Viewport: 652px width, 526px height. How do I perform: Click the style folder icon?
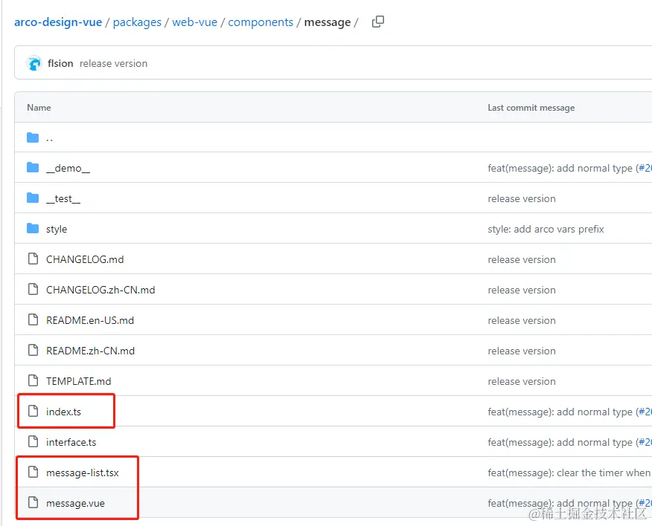tap(33, 228)
